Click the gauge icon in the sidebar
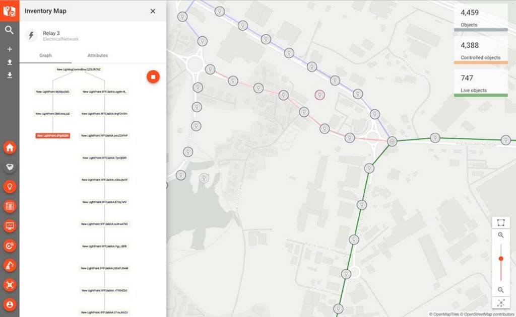The height and width of the screenshot is (317, 516). (9, 246)
